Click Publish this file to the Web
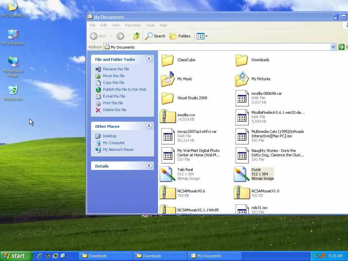Screen dimensions: 348x261 pos(124,89)
